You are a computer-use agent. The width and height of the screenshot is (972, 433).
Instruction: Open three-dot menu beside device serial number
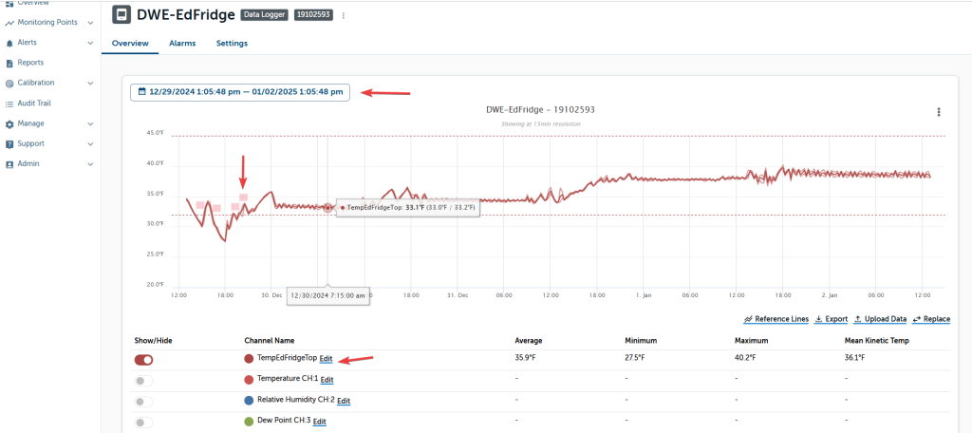344,16
